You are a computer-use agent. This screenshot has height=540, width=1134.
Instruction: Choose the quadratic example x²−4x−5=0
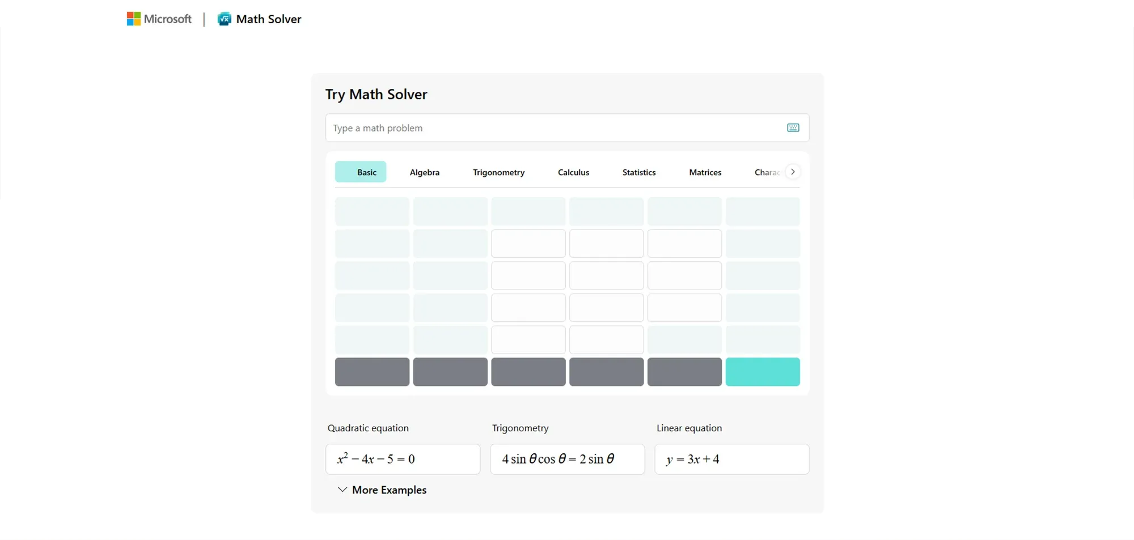[403, 459]
